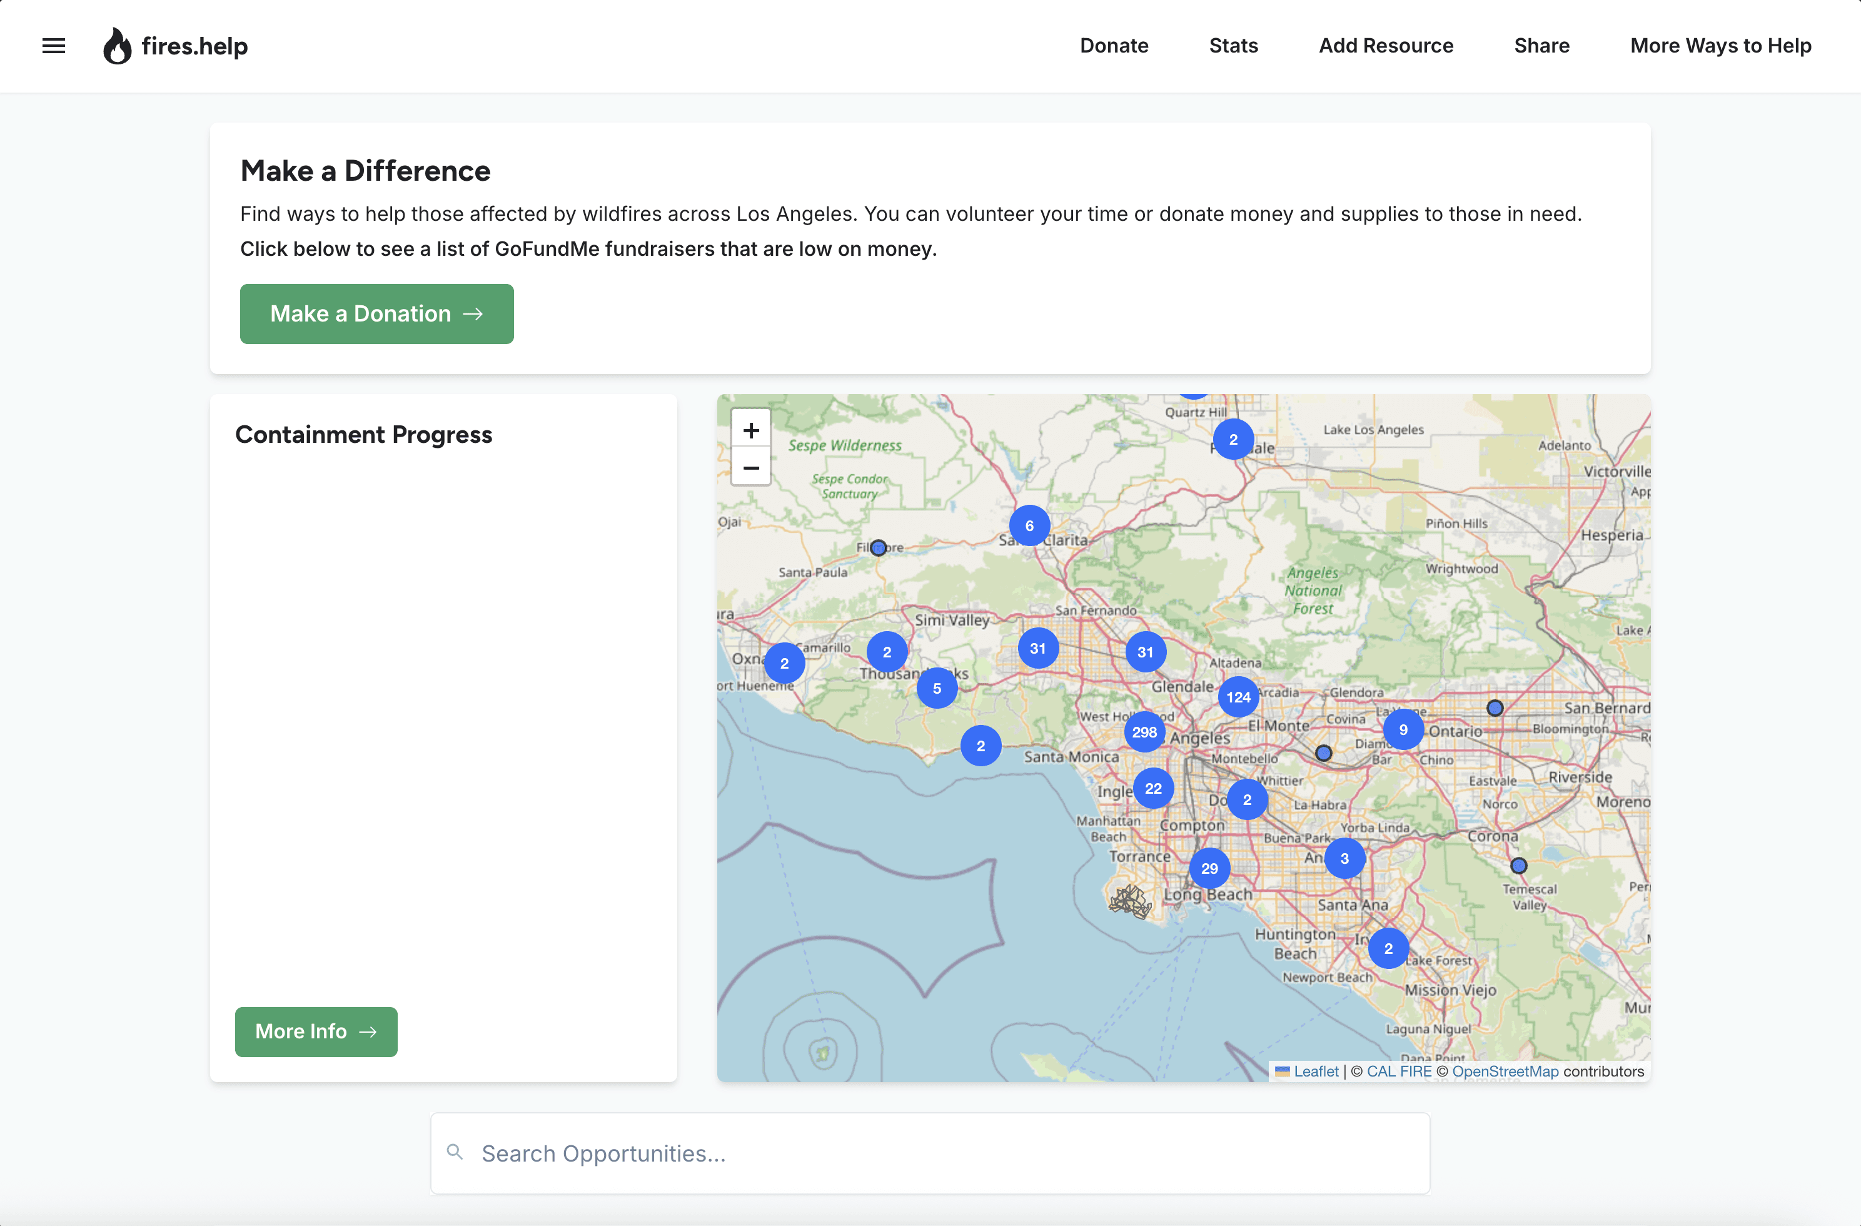Open the hamburger menu icon
This screenshot has width=1861, height=1226.
pos(53,46)
